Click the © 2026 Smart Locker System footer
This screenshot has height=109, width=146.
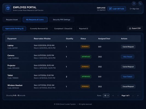click(x=65, y=104)
